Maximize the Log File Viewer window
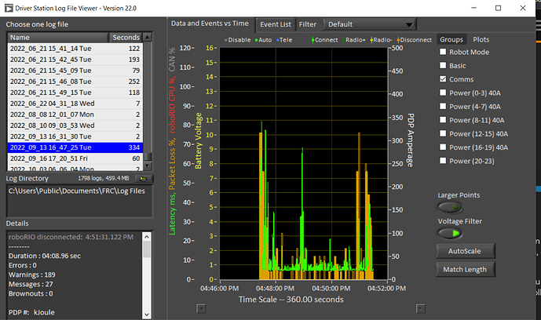Screen dimensions: 541x320 [498, 8]
